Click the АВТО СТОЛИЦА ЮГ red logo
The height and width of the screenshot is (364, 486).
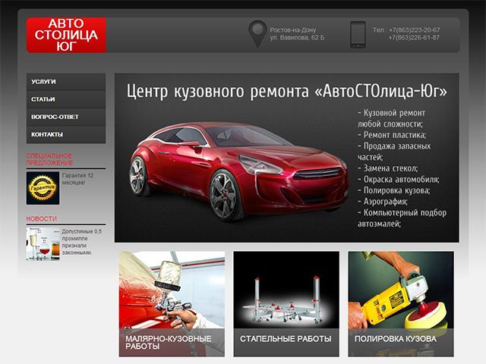(x=66, y=35)
